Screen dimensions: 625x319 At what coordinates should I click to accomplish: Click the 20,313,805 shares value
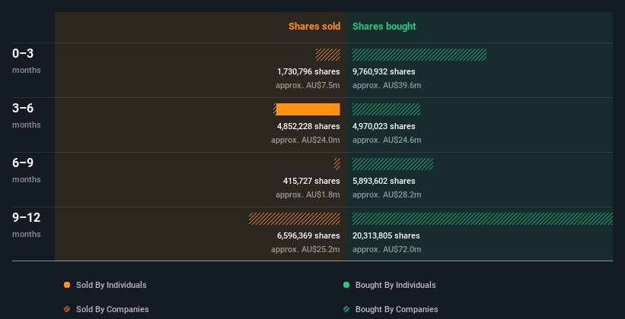(x=386, y=235)
